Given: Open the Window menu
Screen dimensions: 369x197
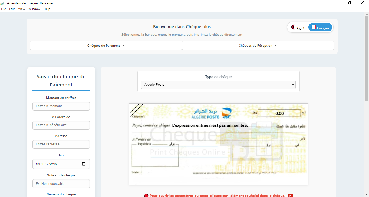Looking at the screenshot, I should pyautogui.click(x=34, y=9).
